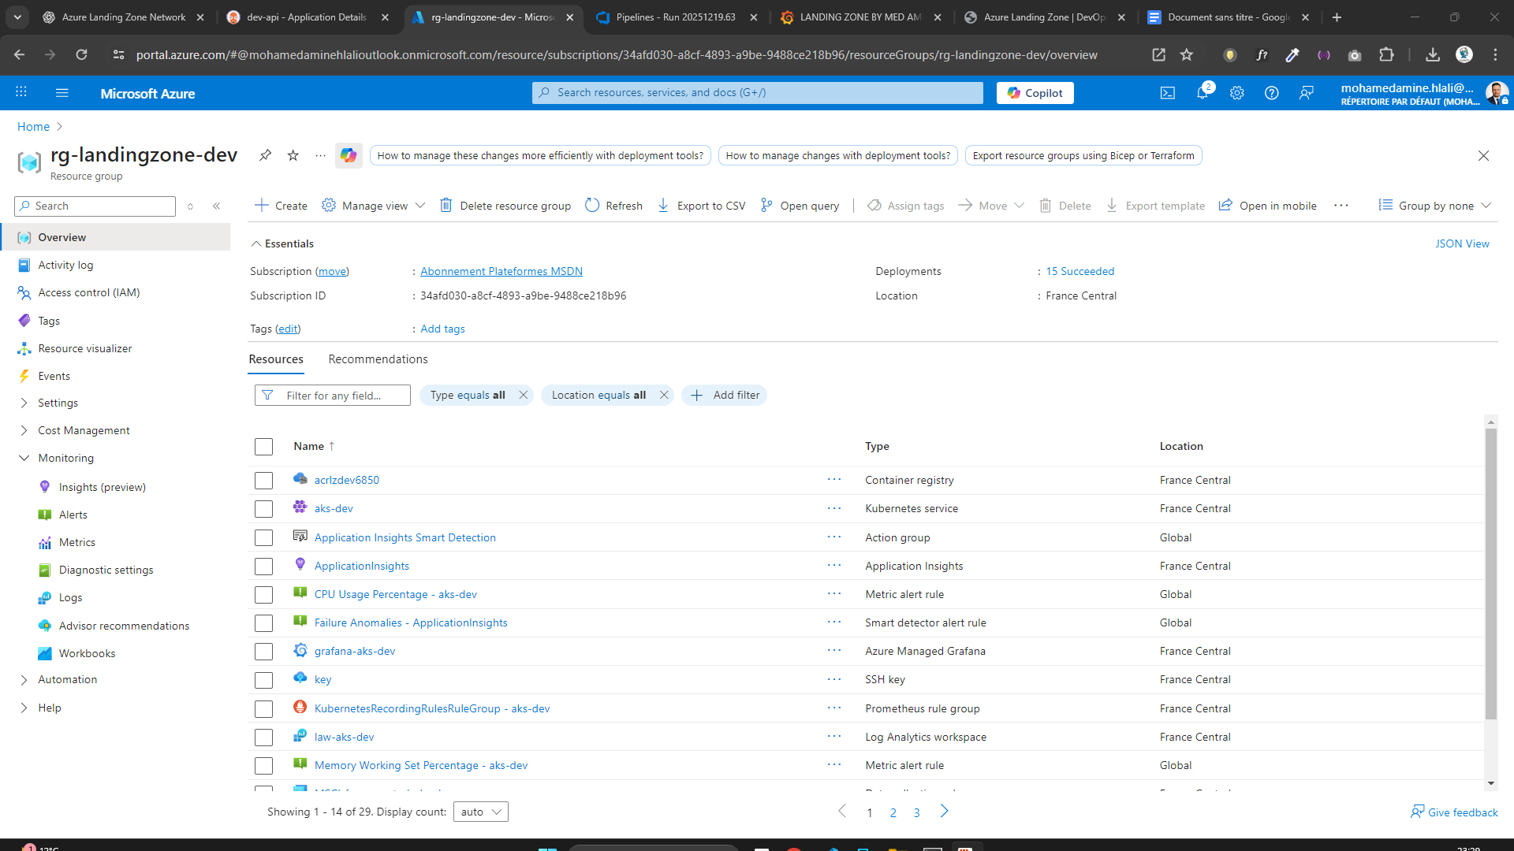
Task: Open the Copilot assistant in Azure toolbar
Action: click(1035, 92)
